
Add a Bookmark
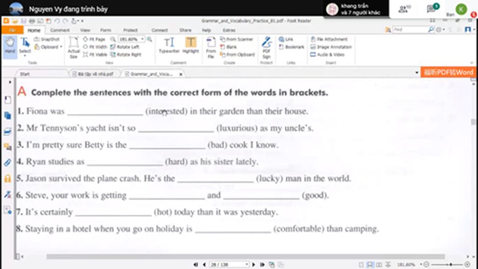click(x=291, y=47)
